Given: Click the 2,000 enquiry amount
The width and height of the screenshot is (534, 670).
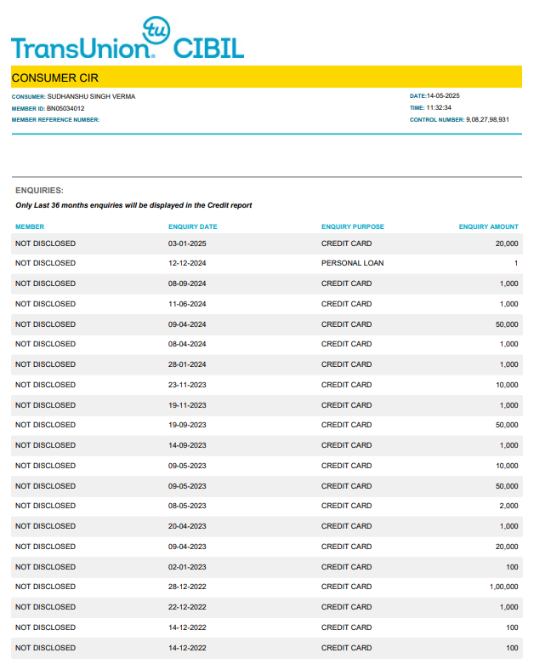Looking at the screenshot, I should pos(508,506).
